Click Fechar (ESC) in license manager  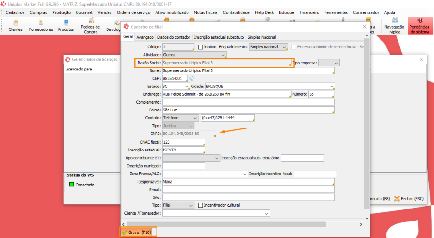[409, 198]
